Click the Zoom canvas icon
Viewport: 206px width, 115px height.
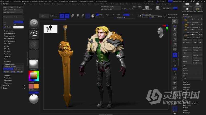pyautogui.click(x=175, y=34)
